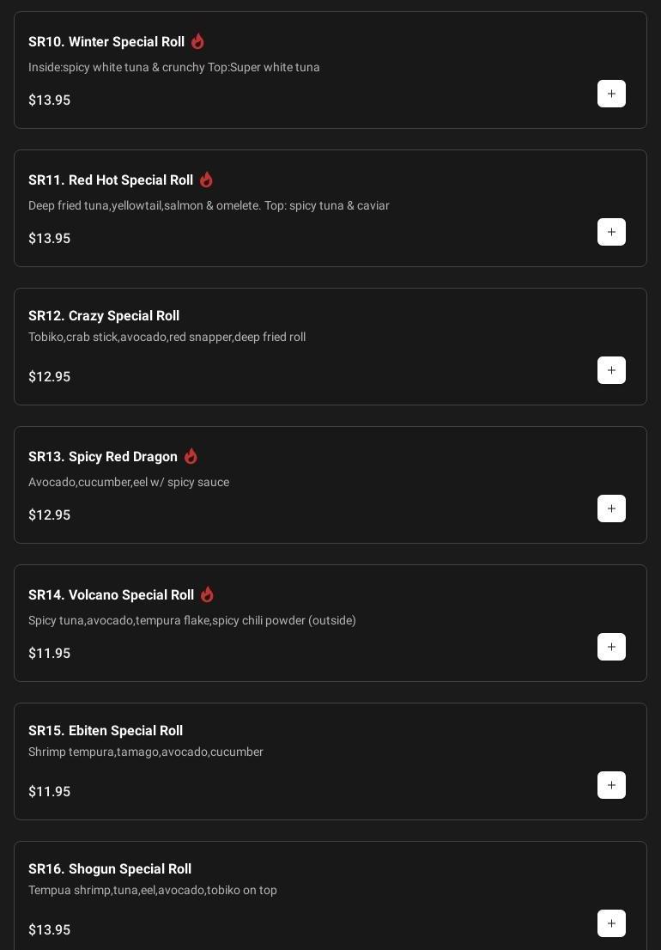Viewport: 661px width, 950px height.
Task: Add SR11 Red Hot Special Roll
Action: 611,232
